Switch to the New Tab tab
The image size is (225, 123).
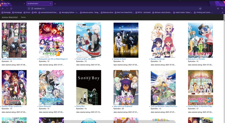13,4
